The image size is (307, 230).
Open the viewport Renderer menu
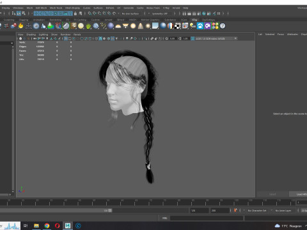tap(65, 34)
